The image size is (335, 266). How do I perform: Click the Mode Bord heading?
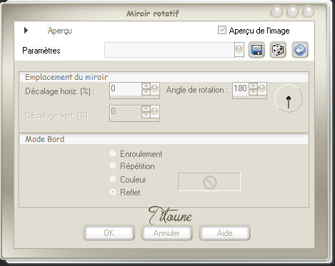pyautogui.click(x=45, y=139)
